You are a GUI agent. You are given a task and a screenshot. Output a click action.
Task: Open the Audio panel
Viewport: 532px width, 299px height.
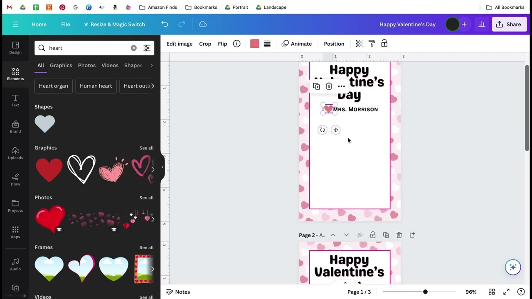pos(15,264)
